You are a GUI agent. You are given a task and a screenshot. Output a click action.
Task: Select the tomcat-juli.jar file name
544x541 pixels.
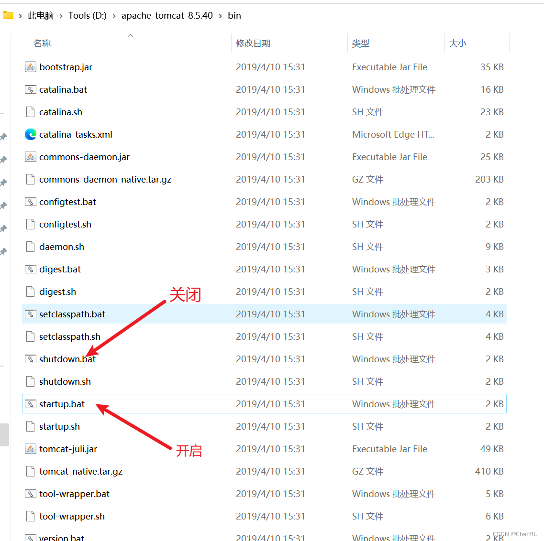pos(68,449)
